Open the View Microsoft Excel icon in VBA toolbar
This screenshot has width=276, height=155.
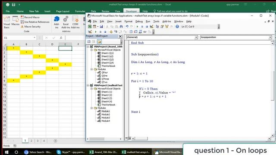coord(90,27)
